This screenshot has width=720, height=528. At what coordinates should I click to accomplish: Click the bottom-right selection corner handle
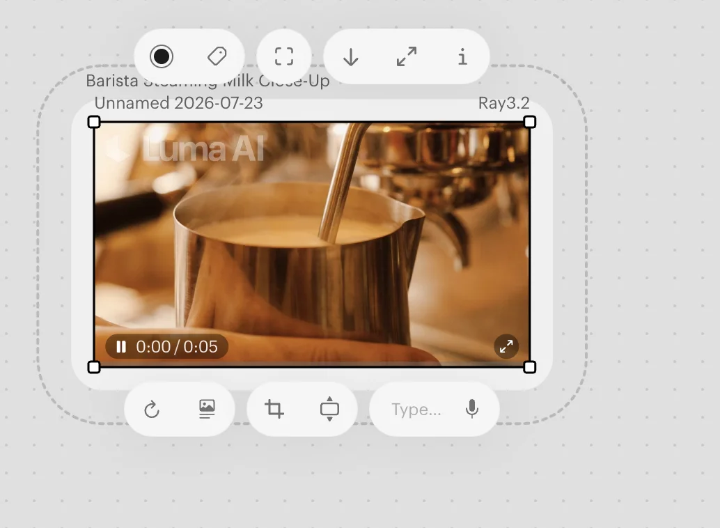coord(529,367)
